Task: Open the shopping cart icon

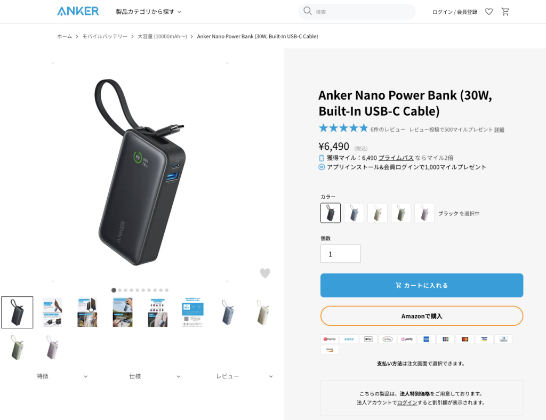Action: [505, 12]
